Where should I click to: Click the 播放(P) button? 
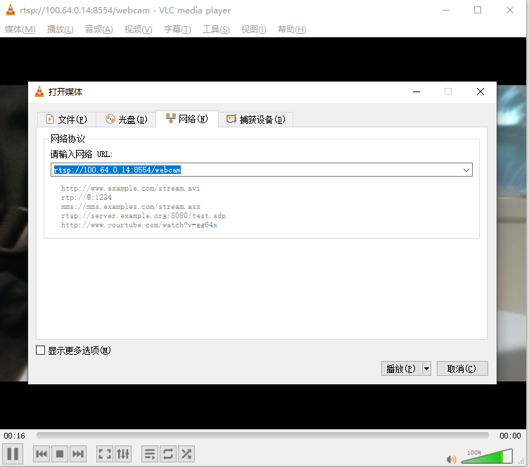pos(402,369)
